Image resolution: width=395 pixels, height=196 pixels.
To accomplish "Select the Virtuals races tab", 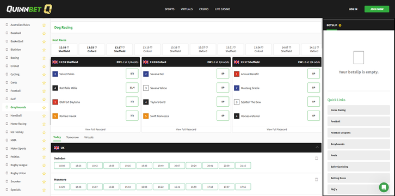I will [x=89, y=138].
